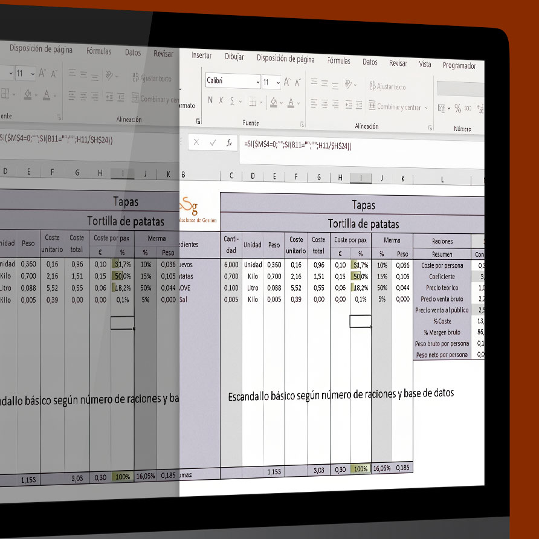Open Fuente dialog launcher in bright ribbon

click(302, 124)
